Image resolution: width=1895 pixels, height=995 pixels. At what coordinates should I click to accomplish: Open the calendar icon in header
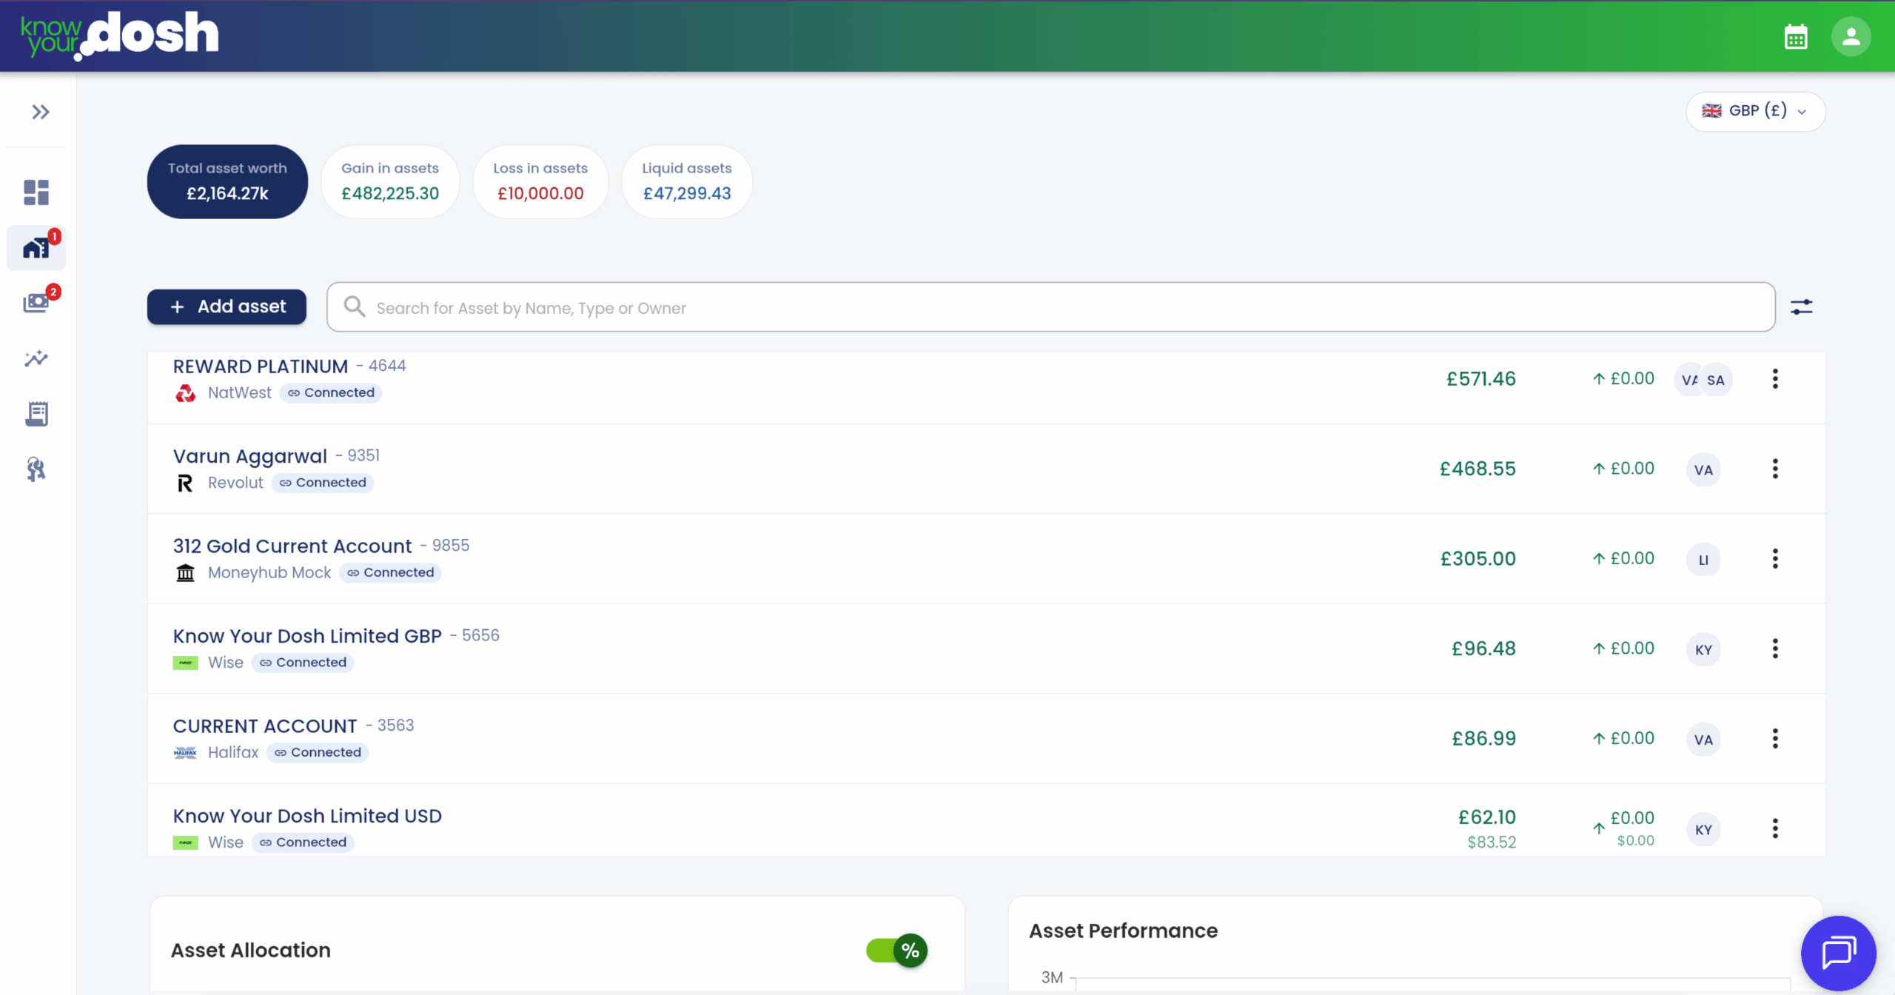(x=1796, y=36)
